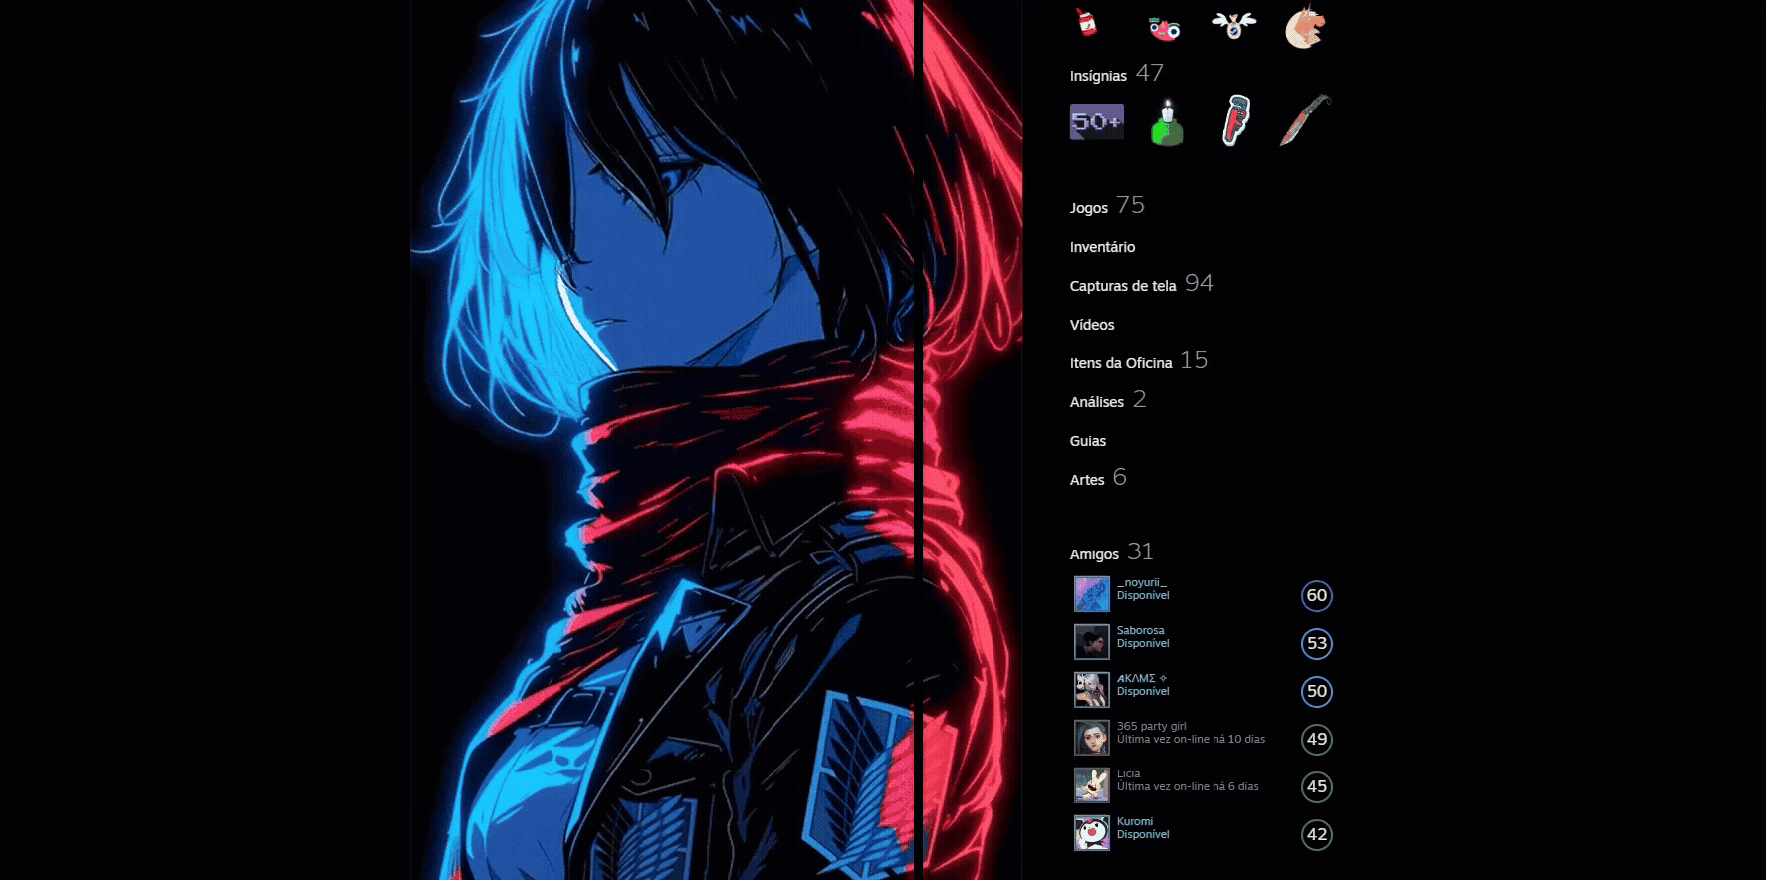
Task: Open the purple 50+ badge
Action: click(1097, 121)
